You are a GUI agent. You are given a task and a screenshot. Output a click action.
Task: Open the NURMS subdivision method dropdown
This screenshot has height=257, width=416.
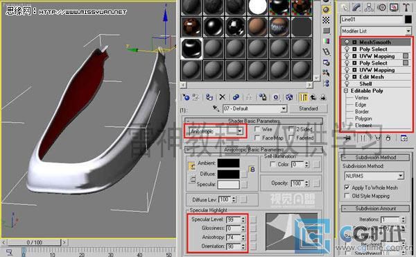[x=401, y=176]
